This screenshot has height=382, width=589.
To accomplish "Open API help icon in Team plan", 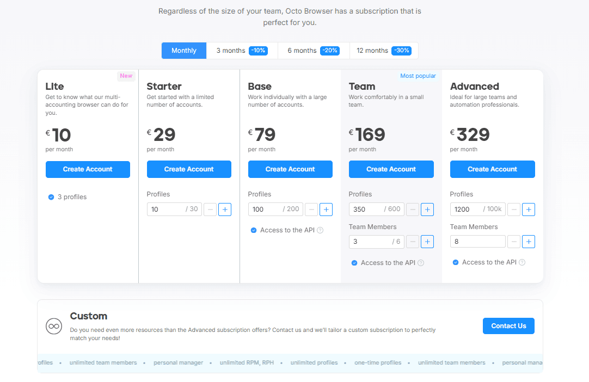I will [x=421, y=263].
